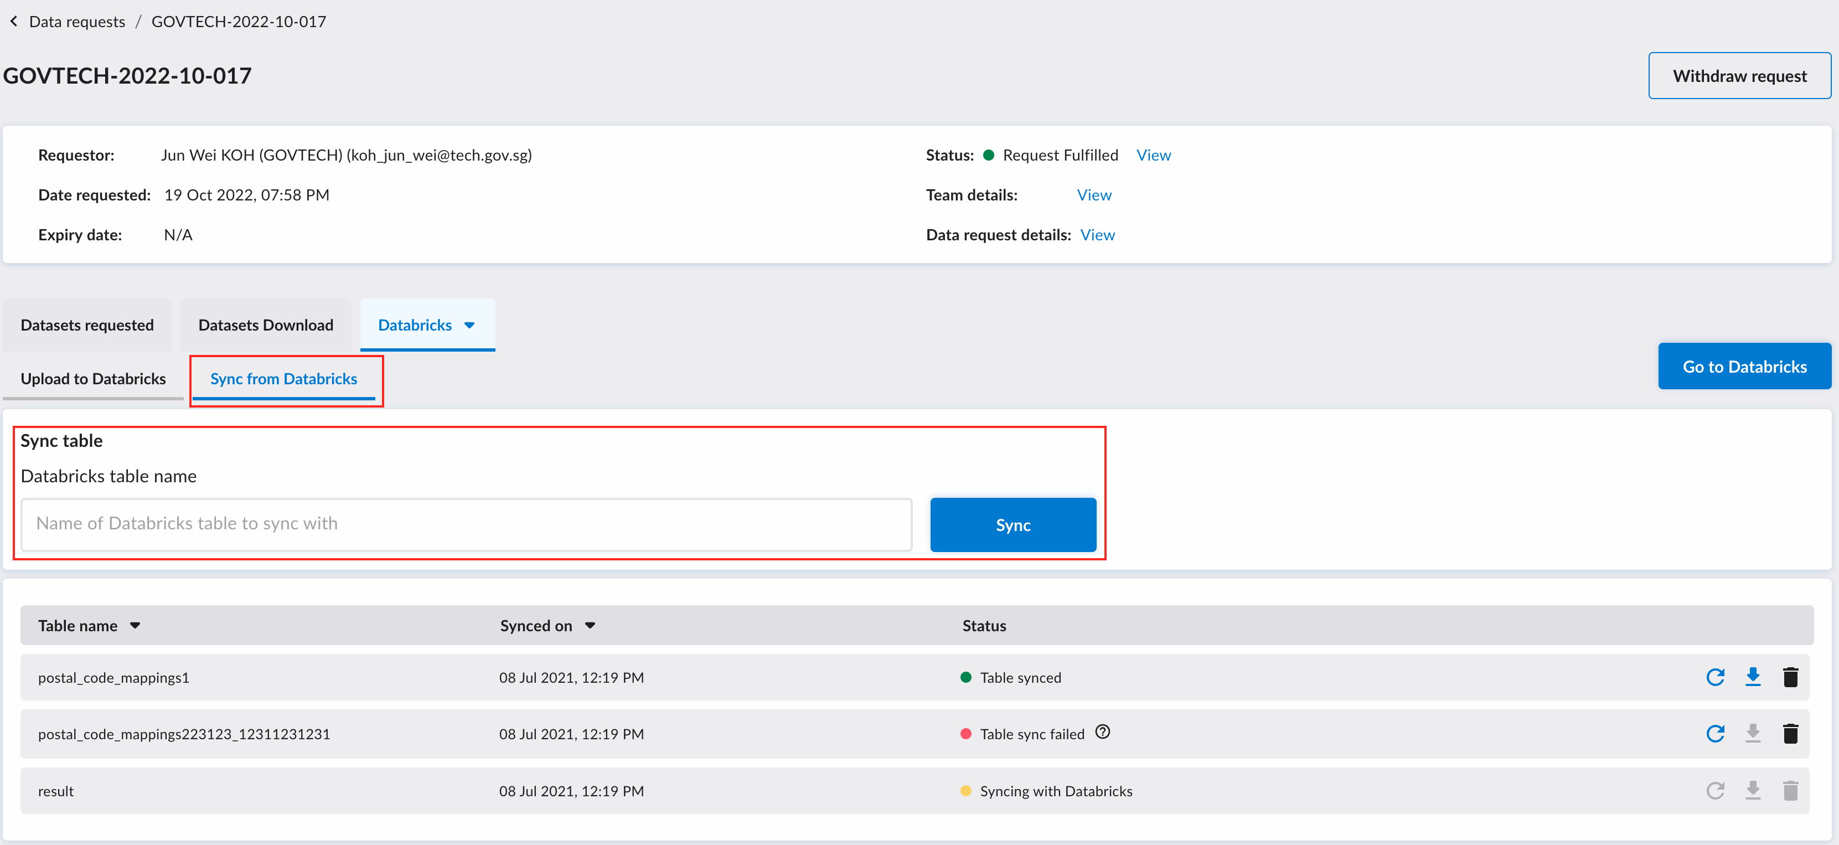The image size is (1839, 845).
Task: Click the Status column header
Action: point(984,626)
